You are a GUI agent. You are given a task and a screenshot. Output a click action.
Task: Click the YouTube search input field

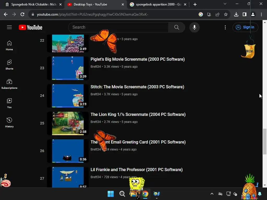coord(118,27)
